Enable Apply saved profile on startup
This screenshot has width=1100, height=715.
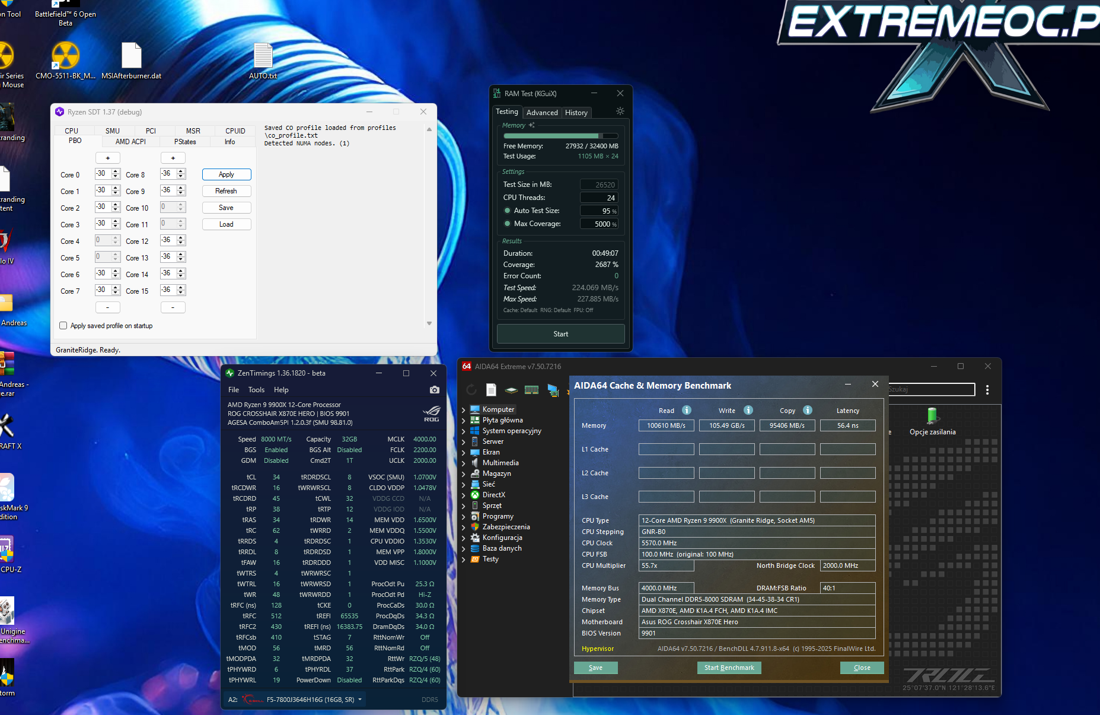pos(63,326)
